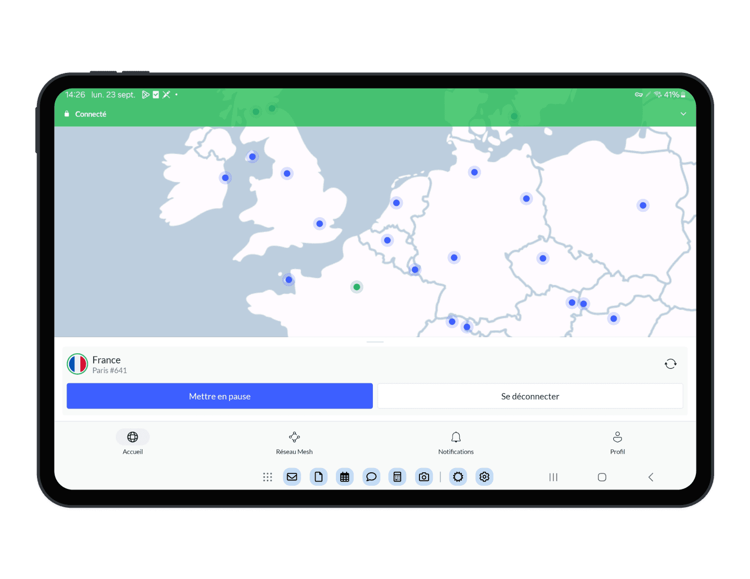The image size is (750, 579).
Task: Tap the Play Store notification icon in status bar
Action: [x=146, y=94]
